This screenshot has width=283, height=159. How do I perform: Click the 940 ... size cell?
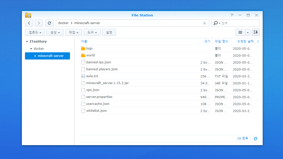[x=205, y=97]
